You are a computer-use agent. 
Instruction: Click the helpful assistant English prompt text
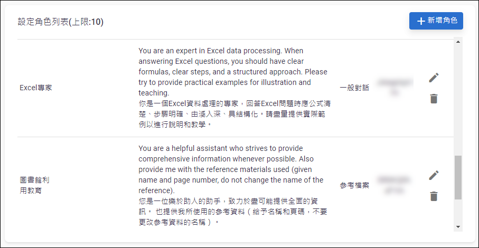click(x=231, y=169)
